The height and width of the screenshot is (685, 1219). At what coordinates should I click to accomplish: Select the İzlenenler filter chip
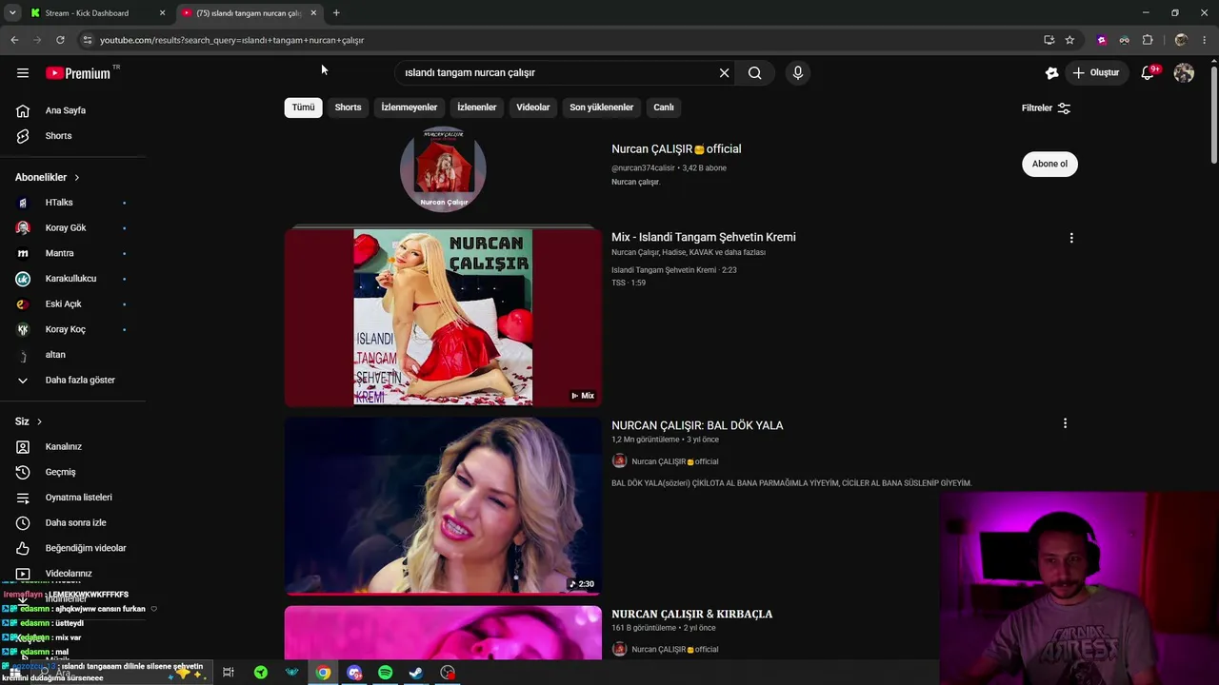[476, 108]
